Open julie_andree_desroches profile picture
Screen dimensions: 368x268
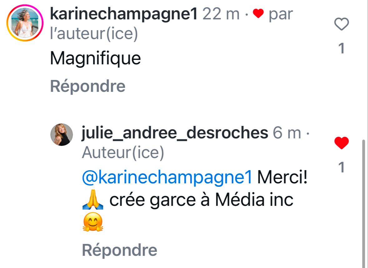[x=62, y=135]
